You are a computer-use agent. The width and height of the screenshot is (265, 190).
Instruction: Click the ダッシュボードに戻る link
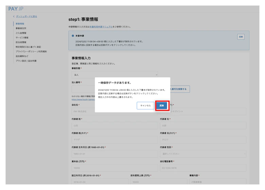[x=26, y=17]
